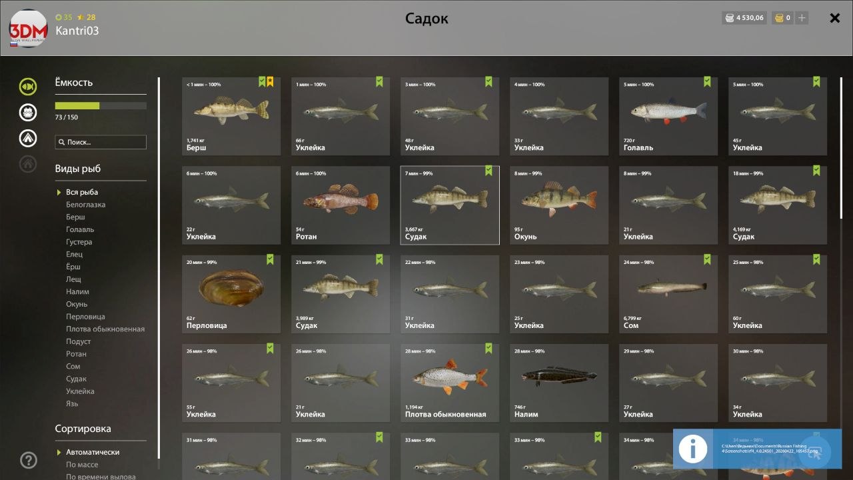Filter by Плотва обыкновенная species
Viewport: 853px width, 480px height.
point(105,329)
